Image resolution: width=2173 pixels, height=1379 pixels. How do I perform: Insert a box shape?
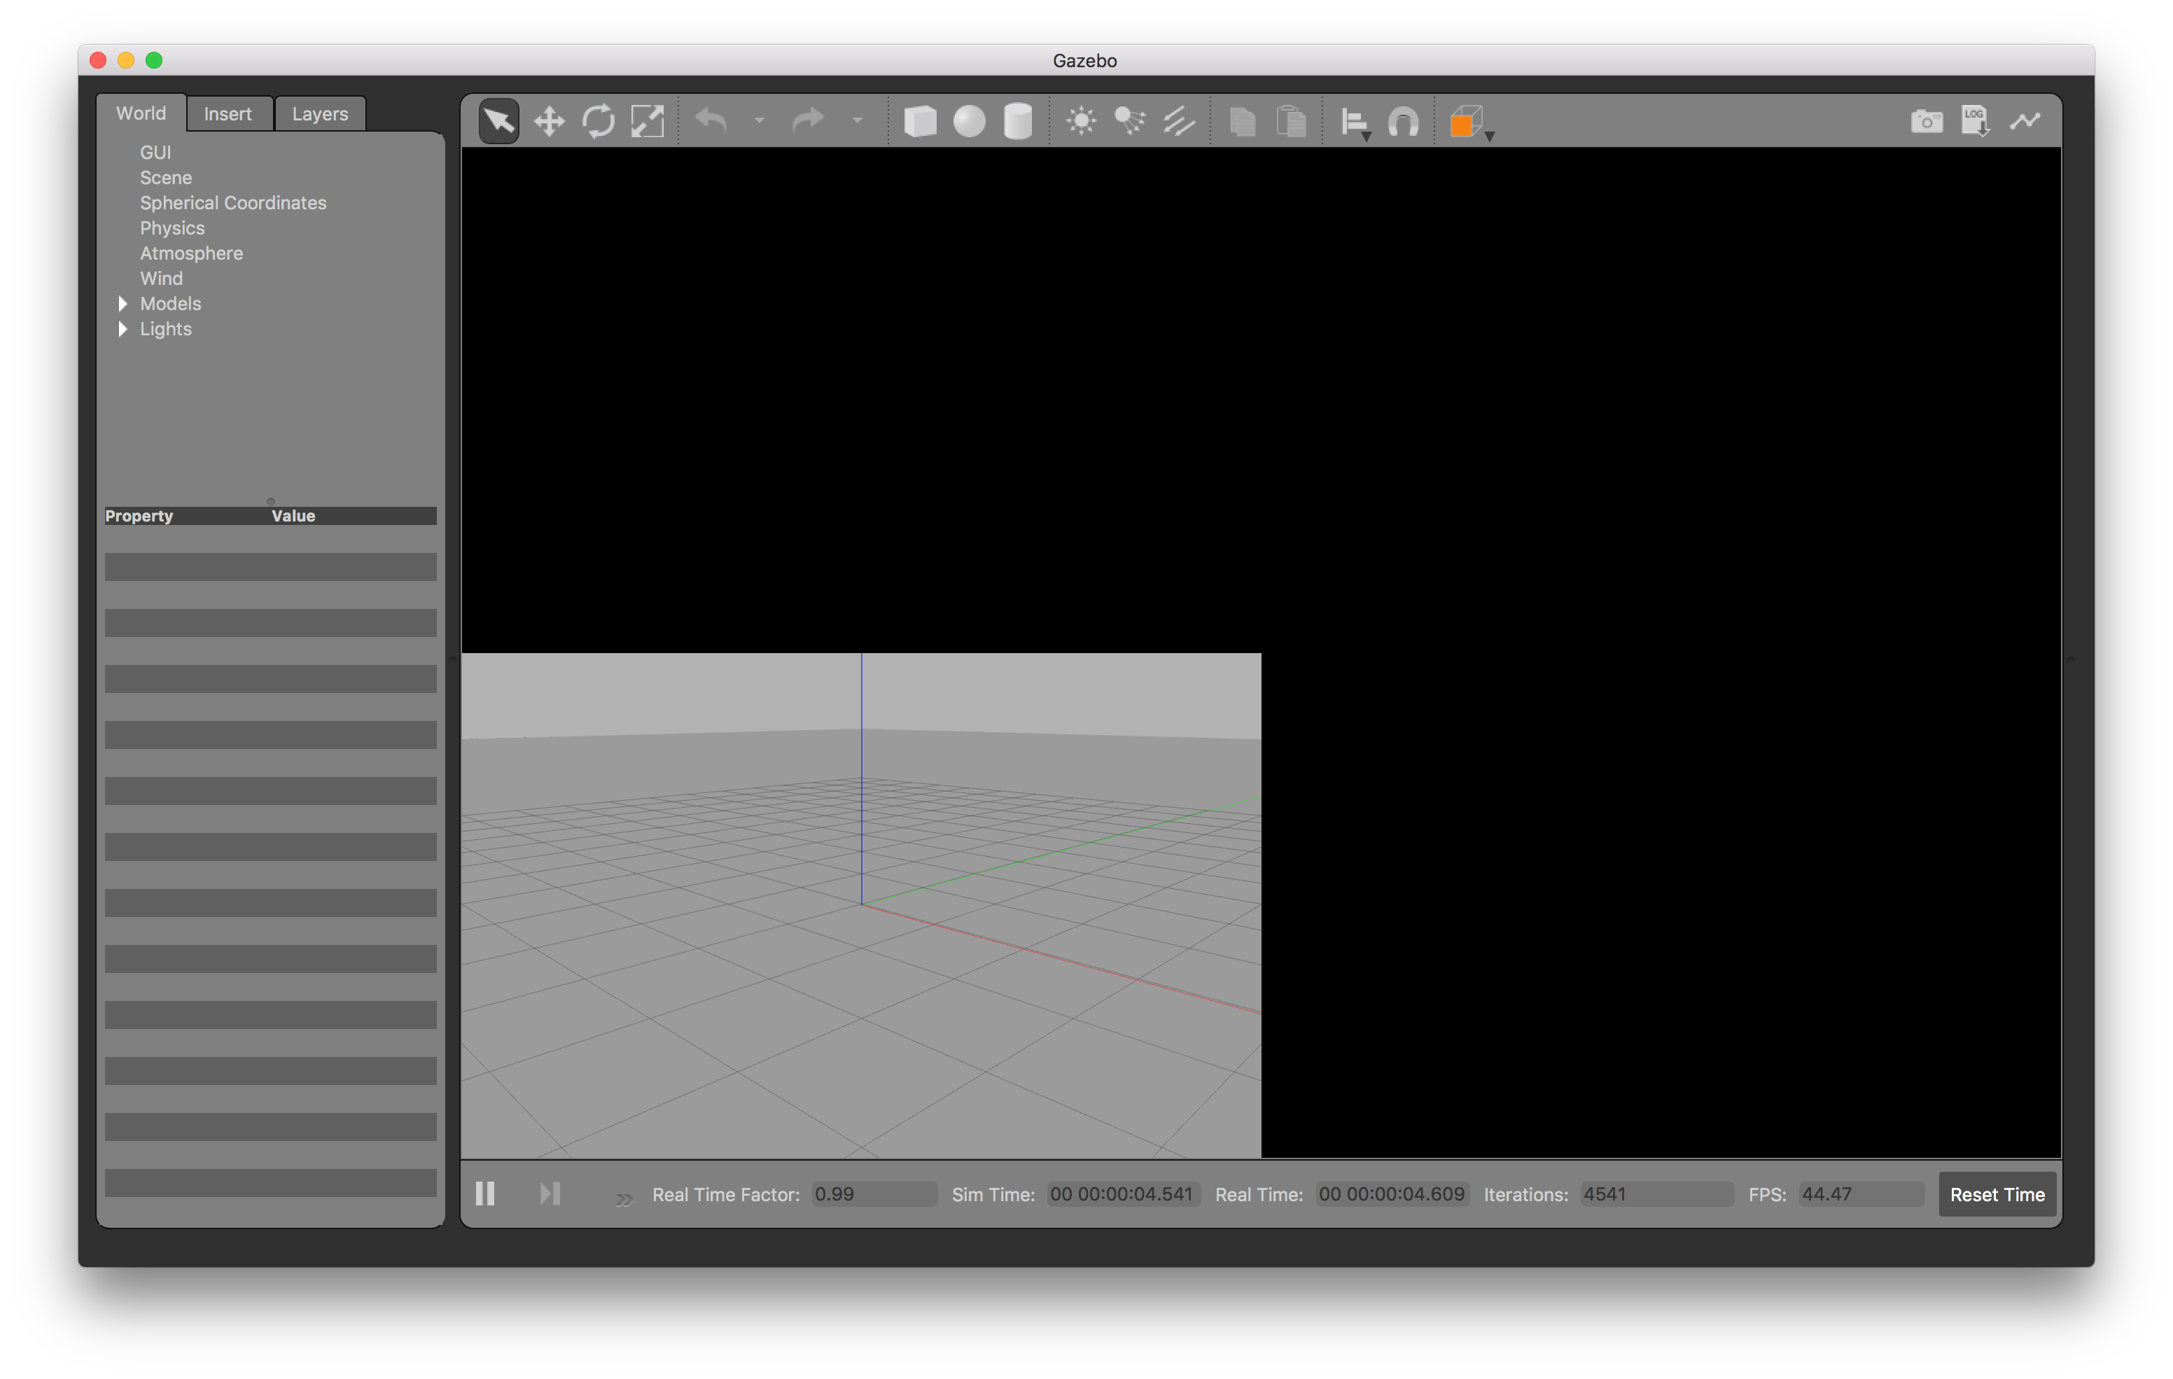[920, 121]
